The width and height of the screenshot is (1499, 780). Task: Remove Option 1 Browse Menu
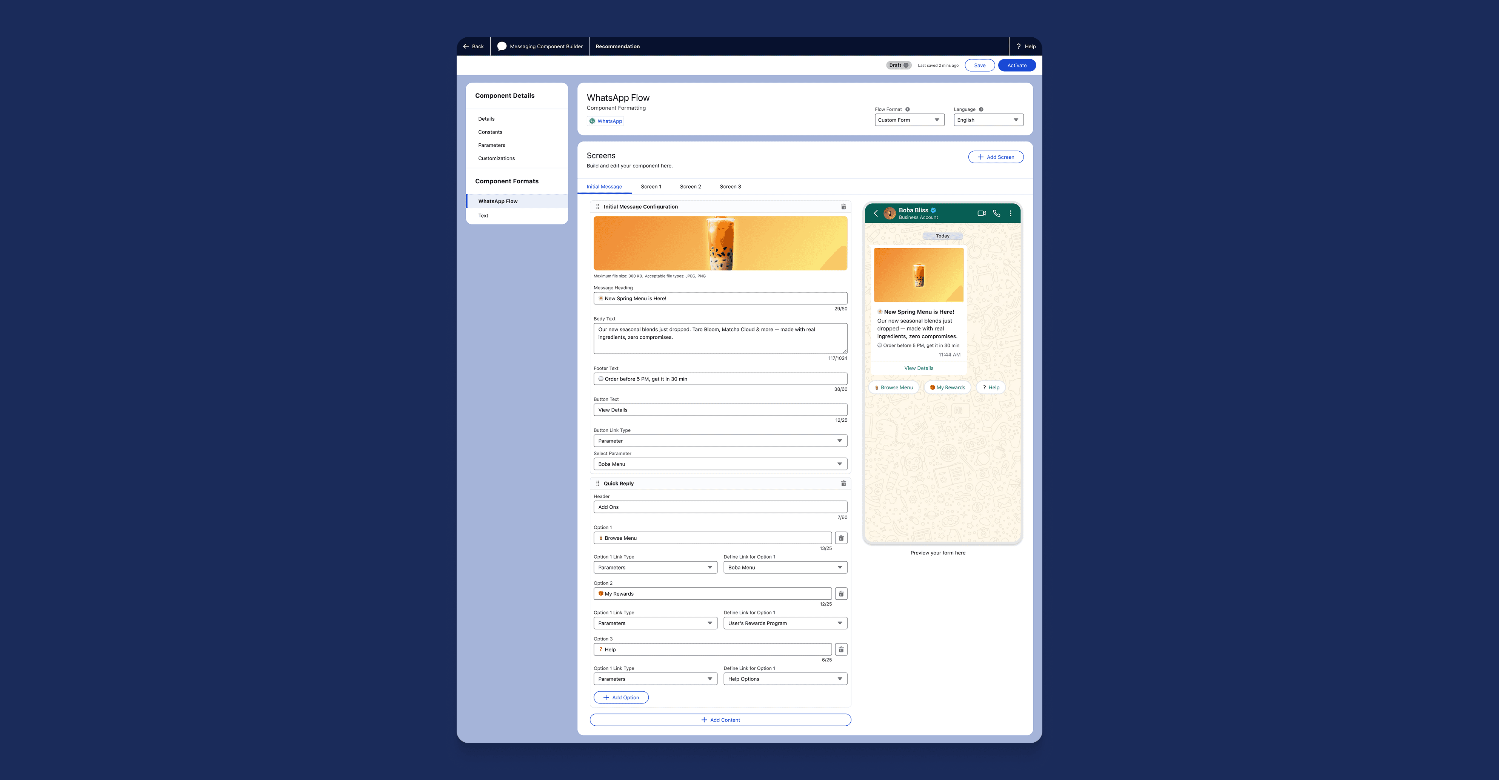pyautogui.click(x=841, y=538)
